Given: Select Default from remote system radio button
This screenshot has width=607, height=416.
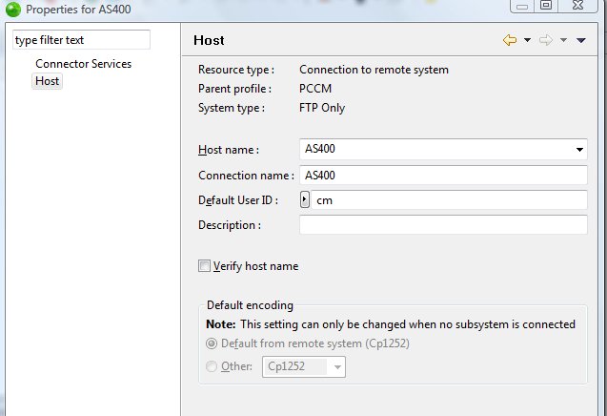Looking at the screenshot, I should pyautogui.click(x=212, y=343).
